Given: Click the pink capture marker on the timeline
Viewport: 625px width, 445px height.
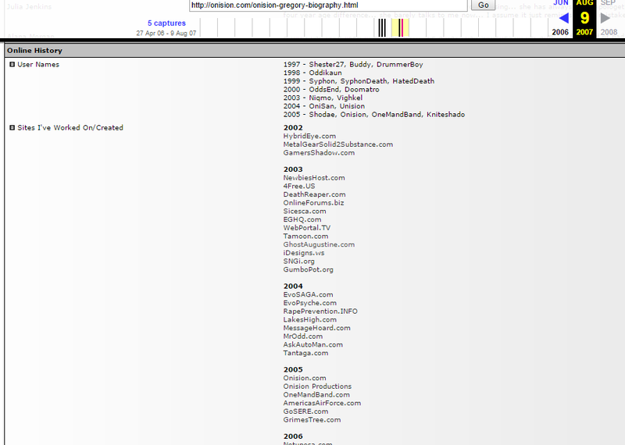Looking at the screenshot, I should pyautogui.click(x=401, y=28).
